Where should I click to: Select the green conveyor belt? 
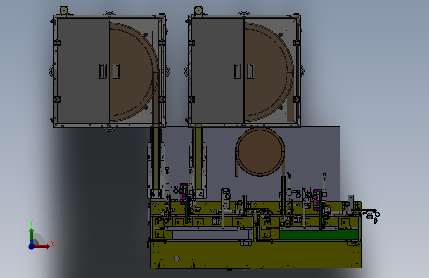(319, 234)
